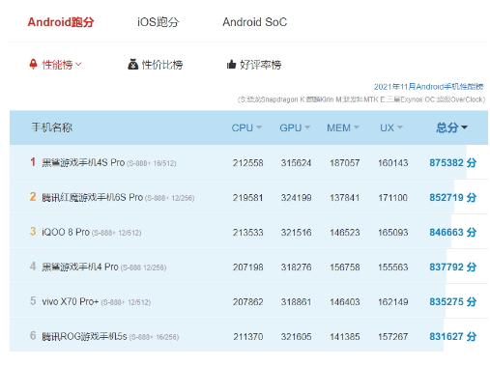Select total score 831627 分
This screenshot has height=366, width=490.
click(453, 336)
